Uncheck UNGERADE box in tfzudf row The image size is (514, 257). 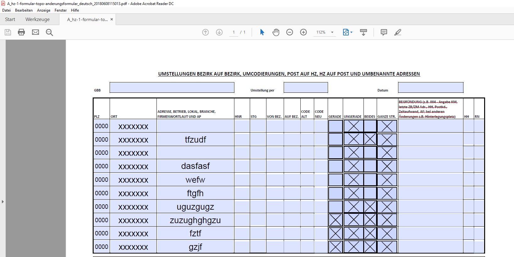353,139
